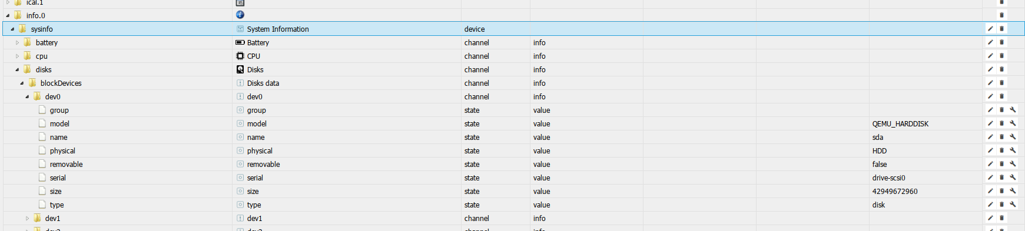
Task: Expand the battery folder
Action: tap(17, 42)
